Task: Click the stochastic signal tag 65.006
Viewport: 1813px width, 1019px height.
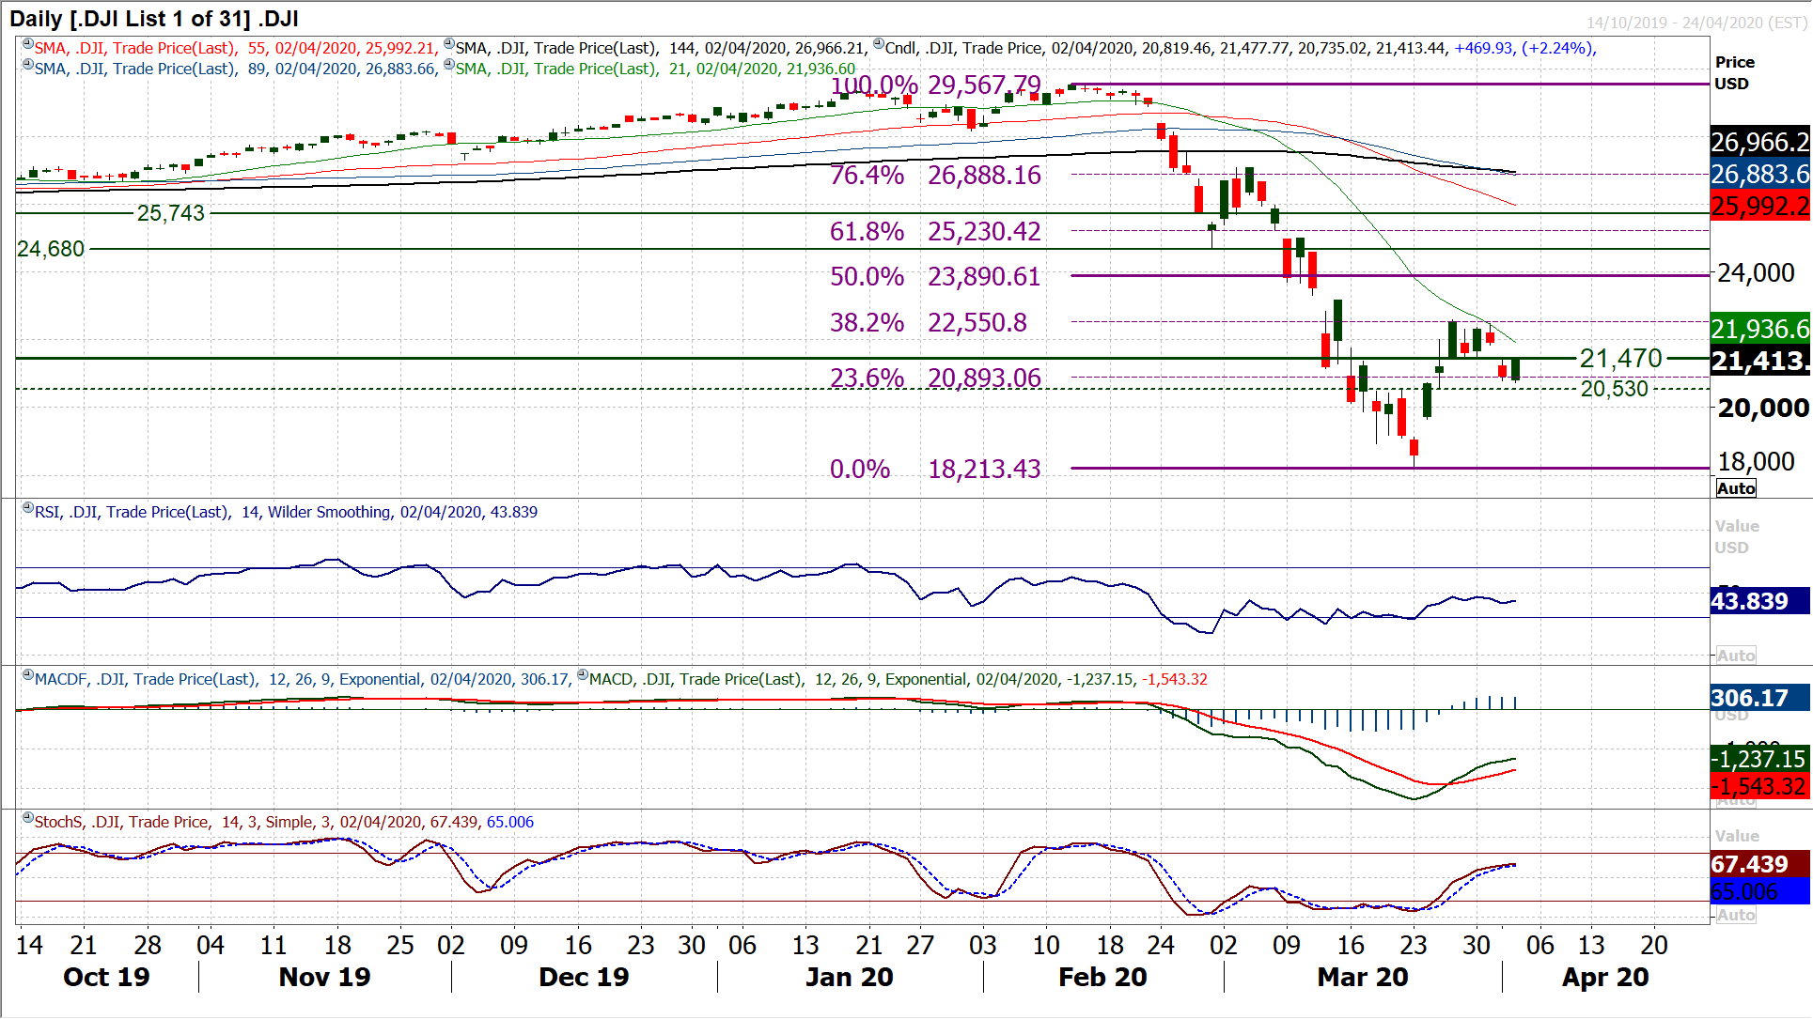Action: (x=1760, y=891)
